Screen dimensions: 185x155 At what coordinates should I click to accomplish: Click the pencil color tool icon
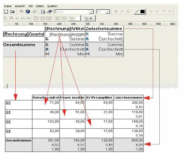coord(137,11)
